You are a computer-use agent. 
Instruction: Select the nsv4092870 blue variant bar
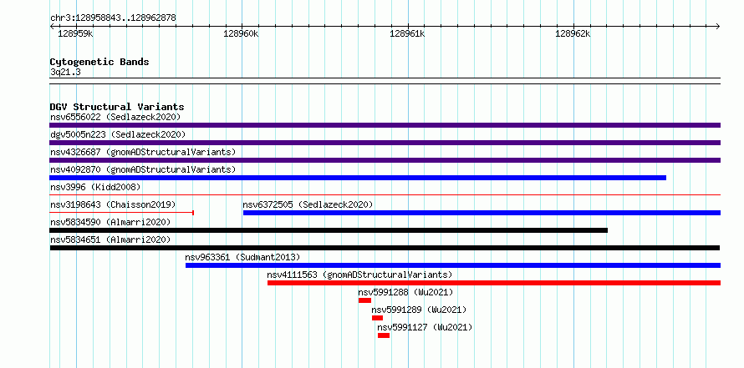point(358,178)
